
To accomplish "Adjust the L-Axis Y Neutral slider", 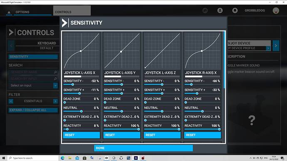I will 122,111.
